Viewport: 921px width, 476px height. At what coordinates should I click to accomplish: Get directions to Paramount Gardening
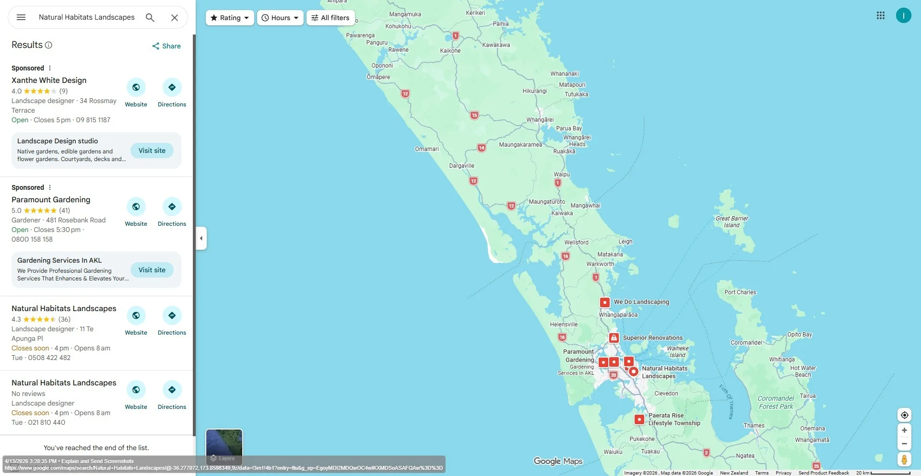pyautogui.click(x=172, y=207)
